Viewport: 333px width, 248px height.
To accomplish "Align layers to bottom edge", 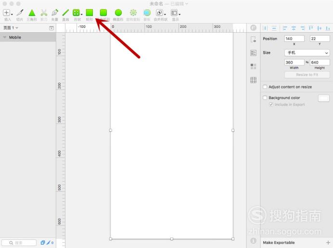I will [x=328, y=28].
